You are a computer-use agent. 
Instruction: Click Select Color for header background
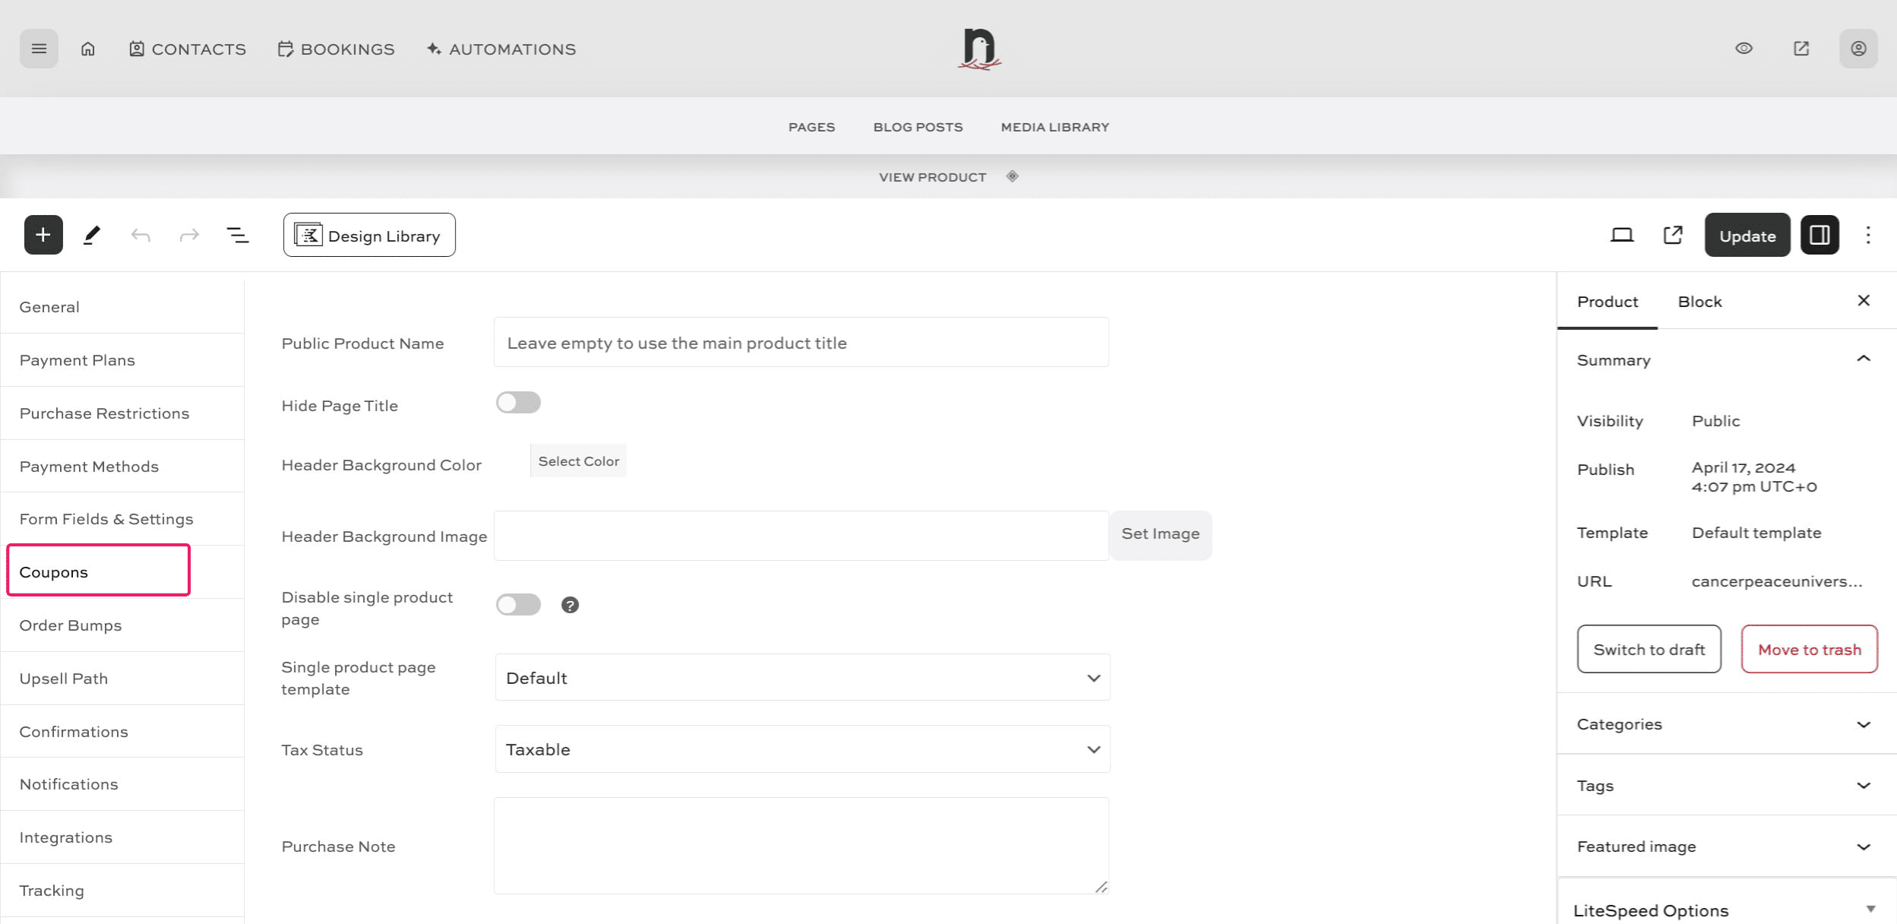(578, 461)
